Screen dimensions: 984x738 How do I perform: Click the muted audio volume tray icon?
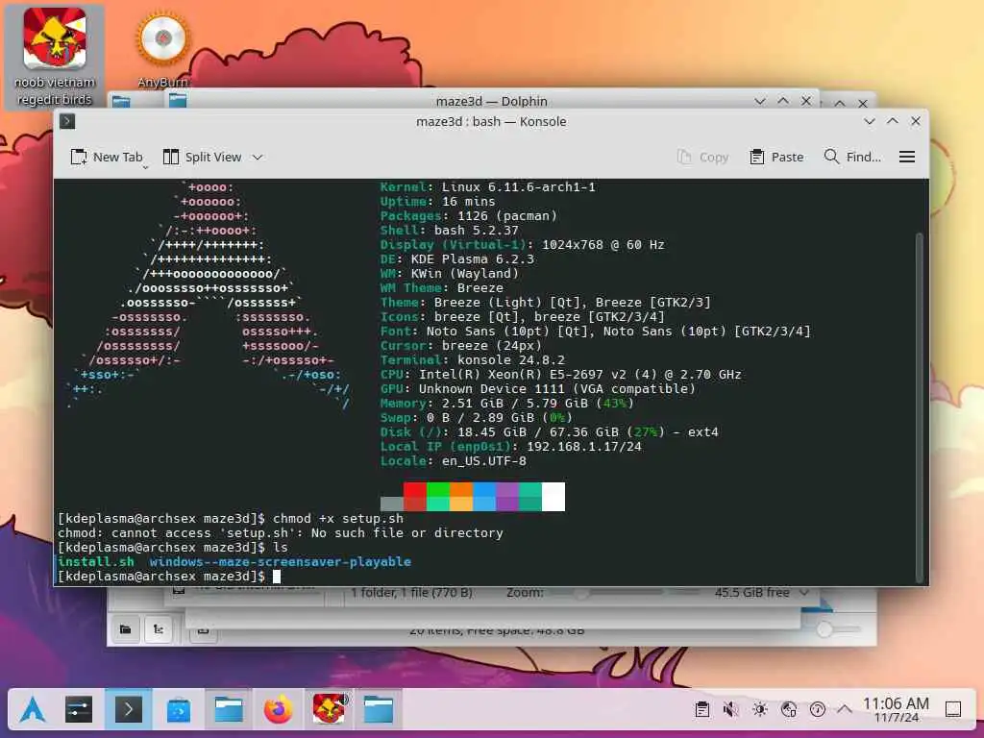coord(730,710)
